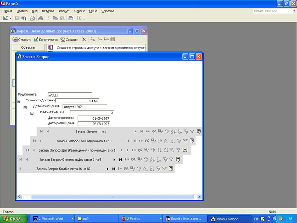Click the КодСотрудника field showing 3
Screen dimensions: 297x223
click(92, 112)
